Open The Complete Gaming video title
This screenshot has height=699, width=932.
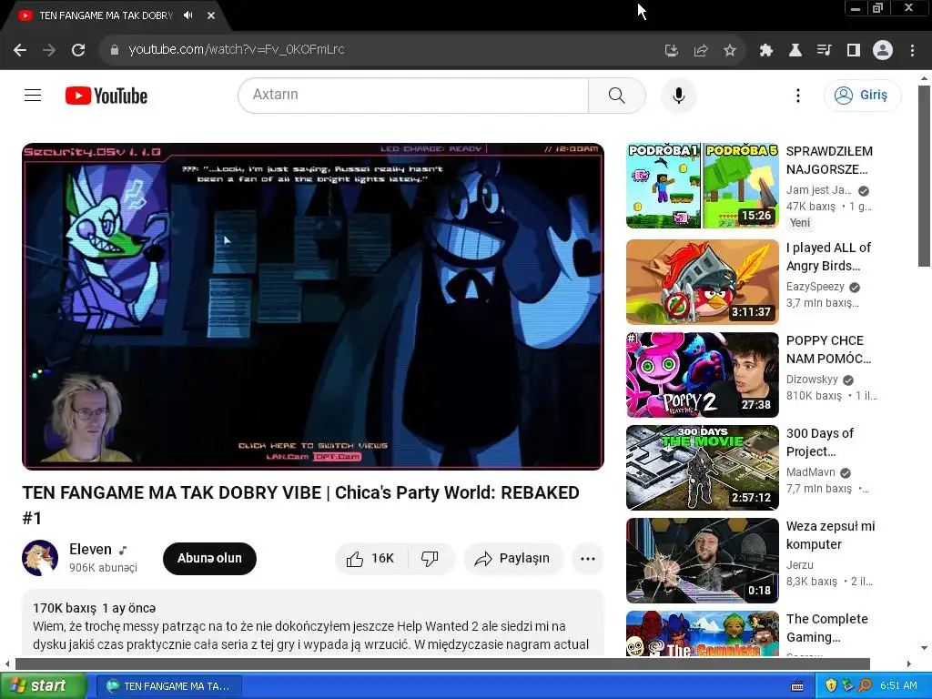[826, 628]
